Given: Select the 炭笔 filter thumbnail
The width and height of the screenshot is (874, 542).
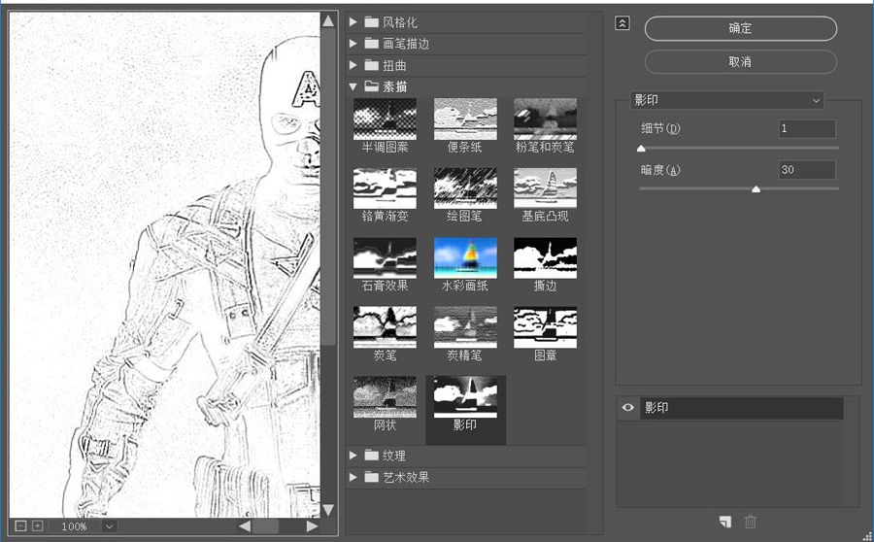Looking at the screenshot, I should click(x=385, y=327).
